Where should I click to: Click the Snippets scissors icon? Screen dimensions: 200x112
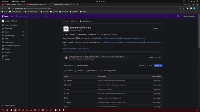point(3,59)
